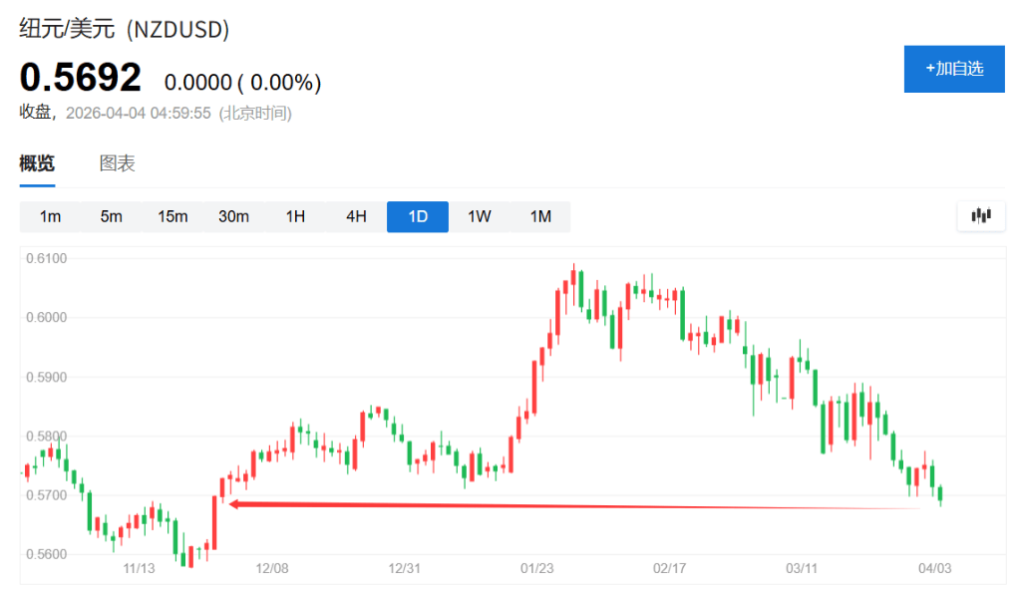Click the 01/23 date label on axis
The width and height of the screenshot is (1021, 595).
click(537, 568)
